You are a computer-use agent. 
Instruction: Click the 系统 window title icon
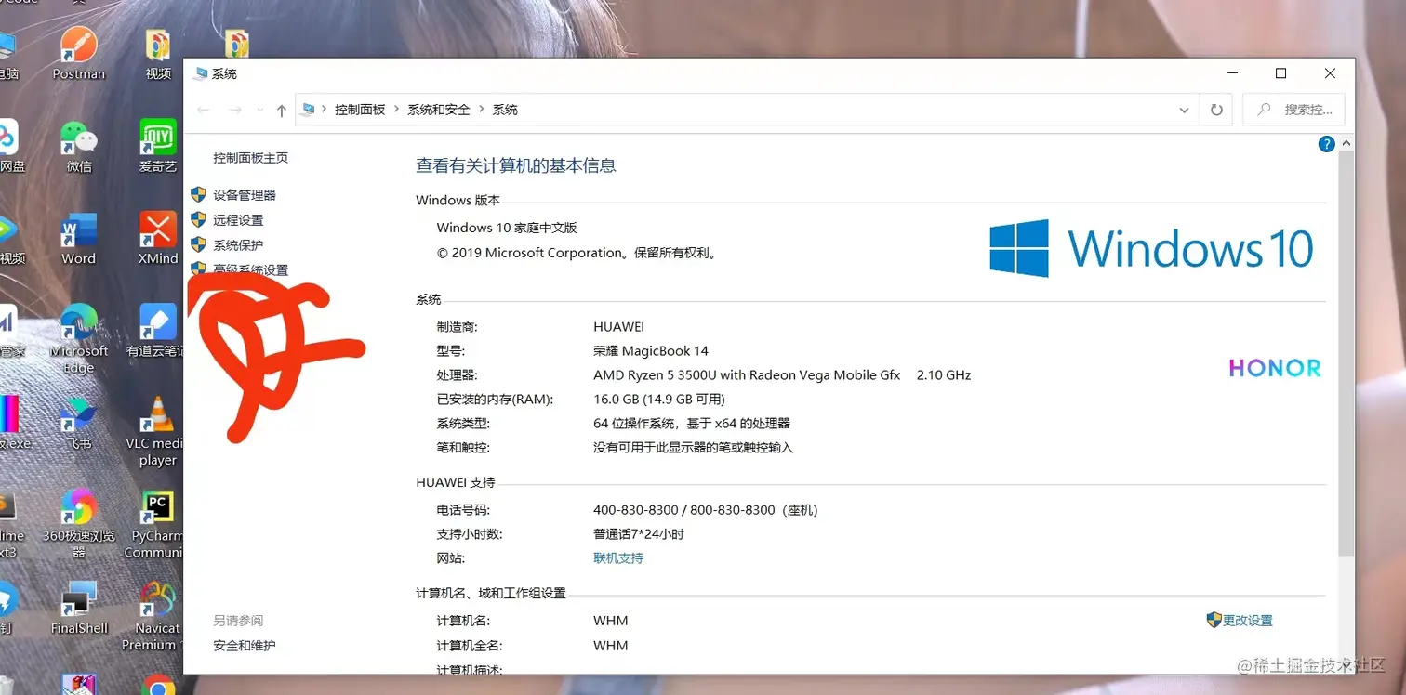tap(201, 73)
